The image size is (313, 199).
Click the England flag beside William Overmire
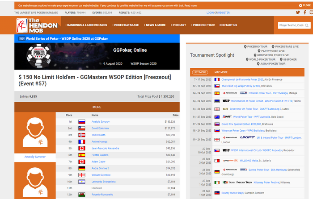pos(82,175)
